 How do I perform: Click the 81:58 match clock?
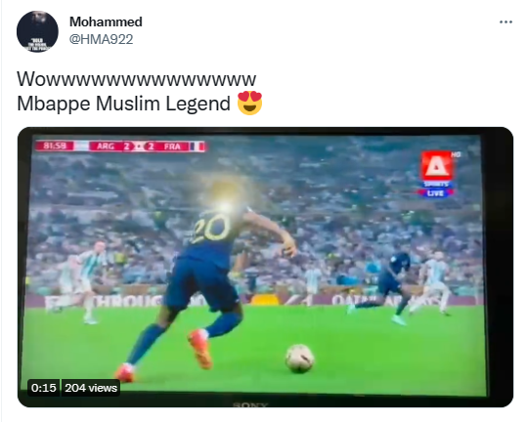(54, 146)
